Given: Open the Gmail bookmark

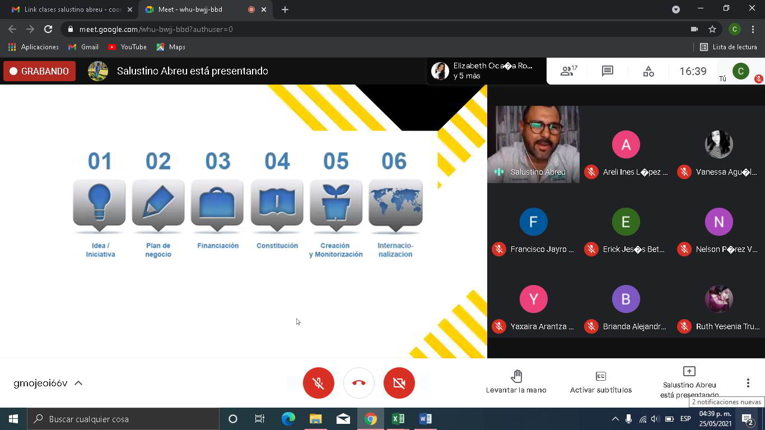Looking at the screenshot, I should (x=83, y=47).
